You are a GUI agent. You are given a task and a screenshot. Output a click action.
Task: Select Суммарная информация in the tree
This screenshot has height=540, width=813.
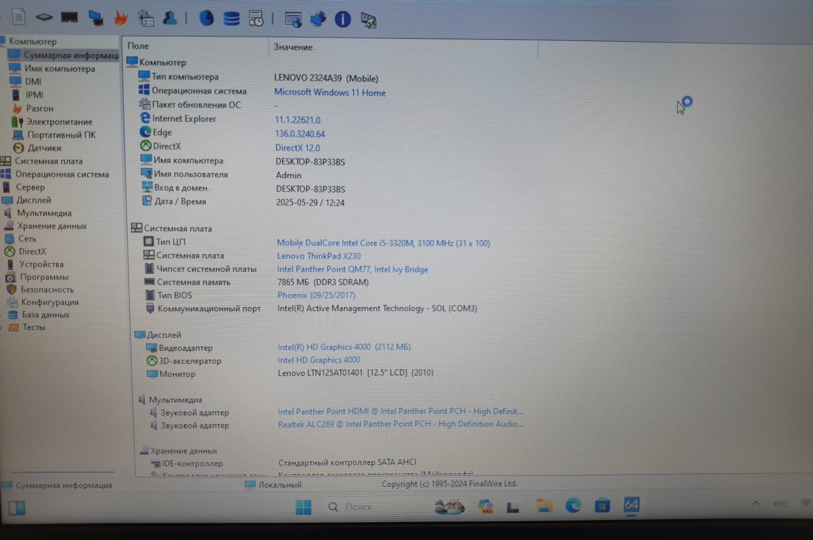(x=64, y=54)
